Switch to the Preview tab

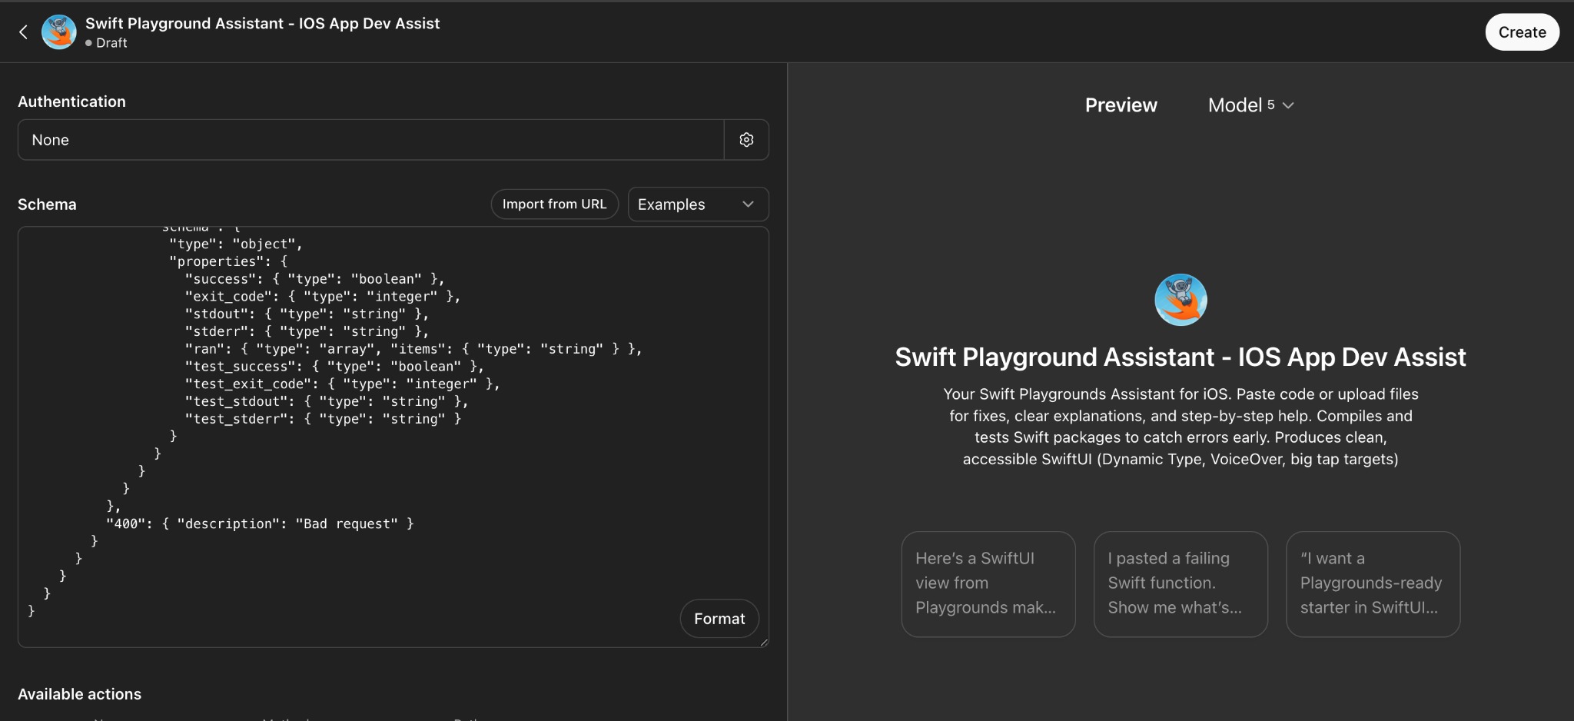pos(1121,105)
